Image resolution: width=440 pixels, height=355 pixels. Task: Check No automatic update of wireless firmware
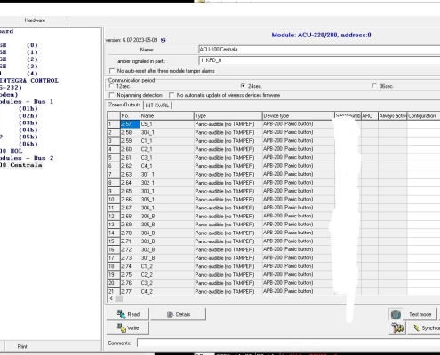(172, 95)
